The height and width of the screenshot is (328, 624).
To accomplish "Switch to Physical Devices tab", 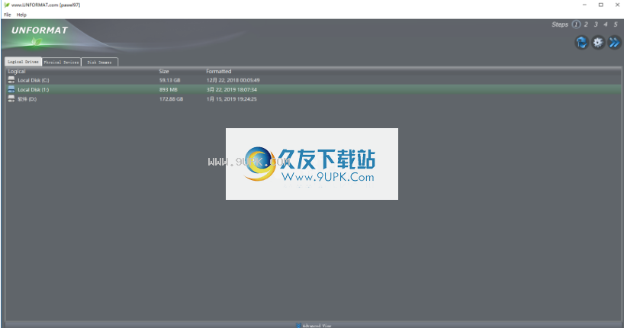I will (61, 62).
